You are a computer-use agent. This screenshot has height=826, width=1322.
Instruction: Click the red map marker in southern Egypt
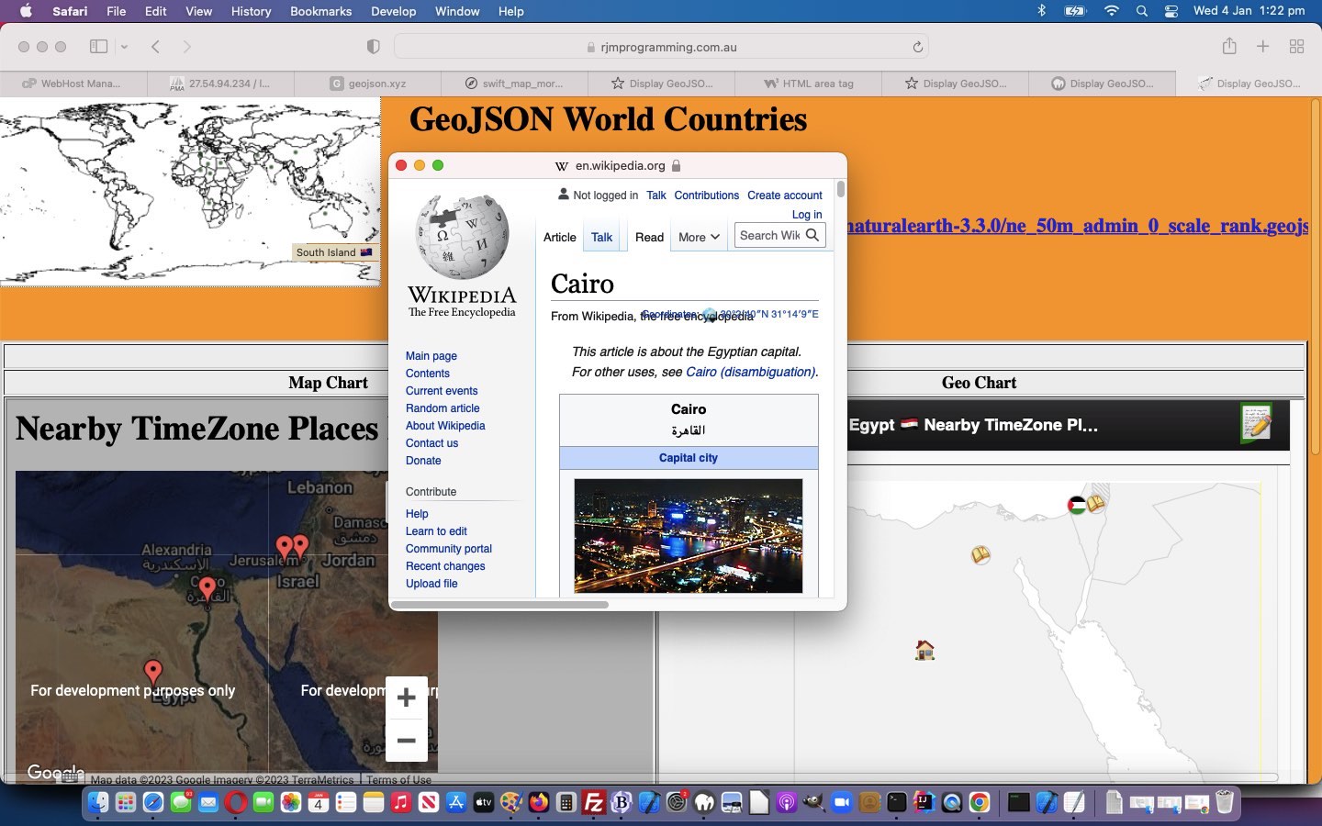pos(153,673)
